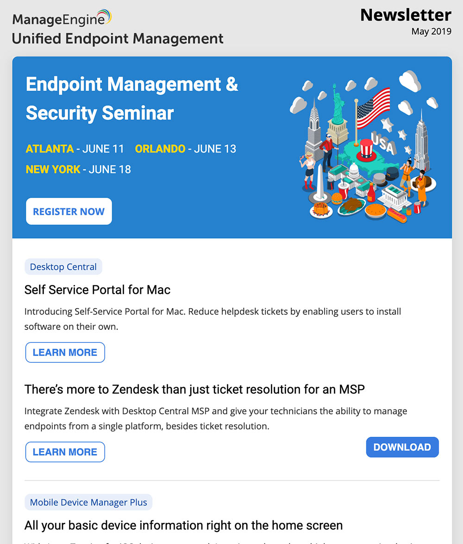The height and width of the screenshot is (544, 463).
Task: Select the NEW YORK June 18 seminar text
Action: (x=78, y=169)
